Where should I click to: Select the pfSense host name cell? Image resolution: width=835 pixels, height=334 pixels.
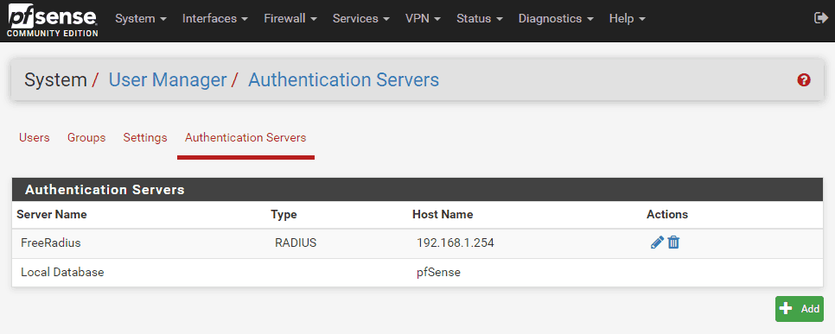pos(438,273)
